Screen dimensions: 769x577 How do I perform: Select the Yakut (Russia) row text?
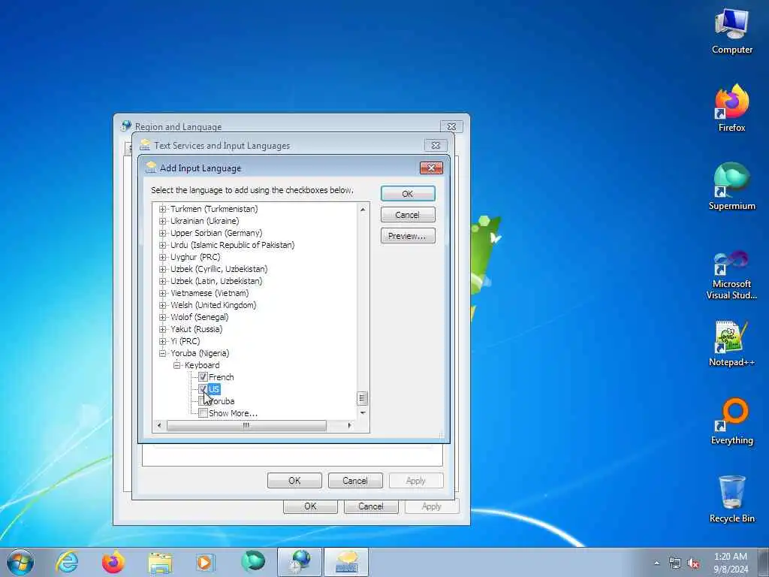196,329
